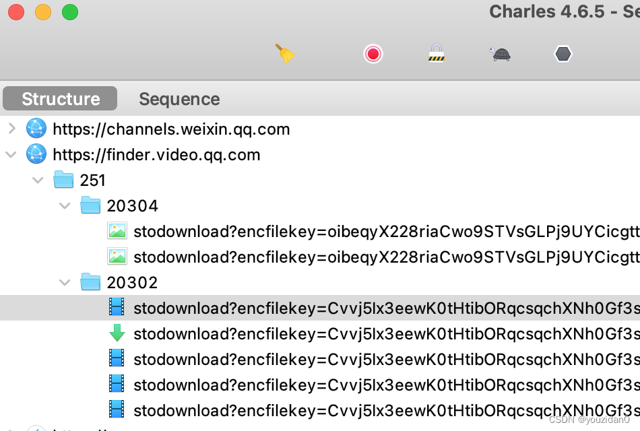
Task: Select last Cvvj5lx3 request under 20302
Action: click(x=387, y=411)
